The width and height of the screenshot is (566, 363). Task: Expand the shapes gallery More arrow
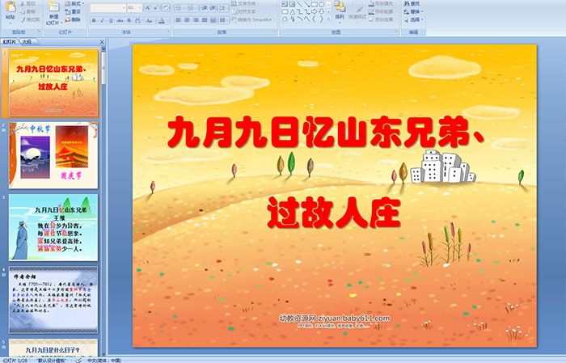click(328, 19)
